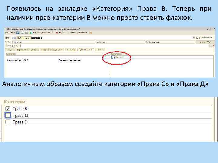Click the patronymic field Всеволодовна
Image resolution: width=218 pixels, height=163 pixels.
pyautogui.click(x=170, y=42)
